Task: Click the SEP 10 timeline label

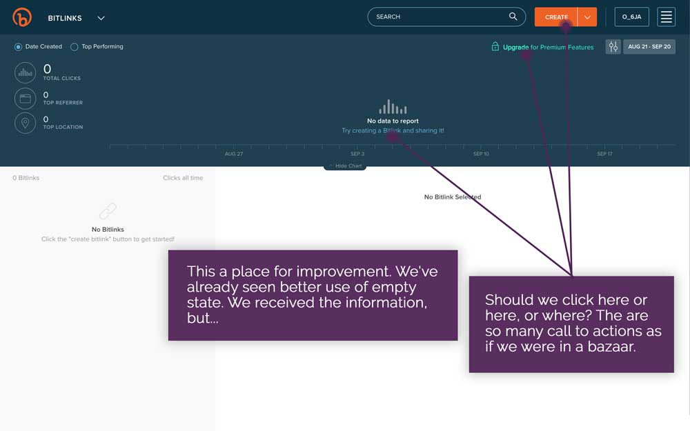Action: pyautogui.click(x=481, y=154)
